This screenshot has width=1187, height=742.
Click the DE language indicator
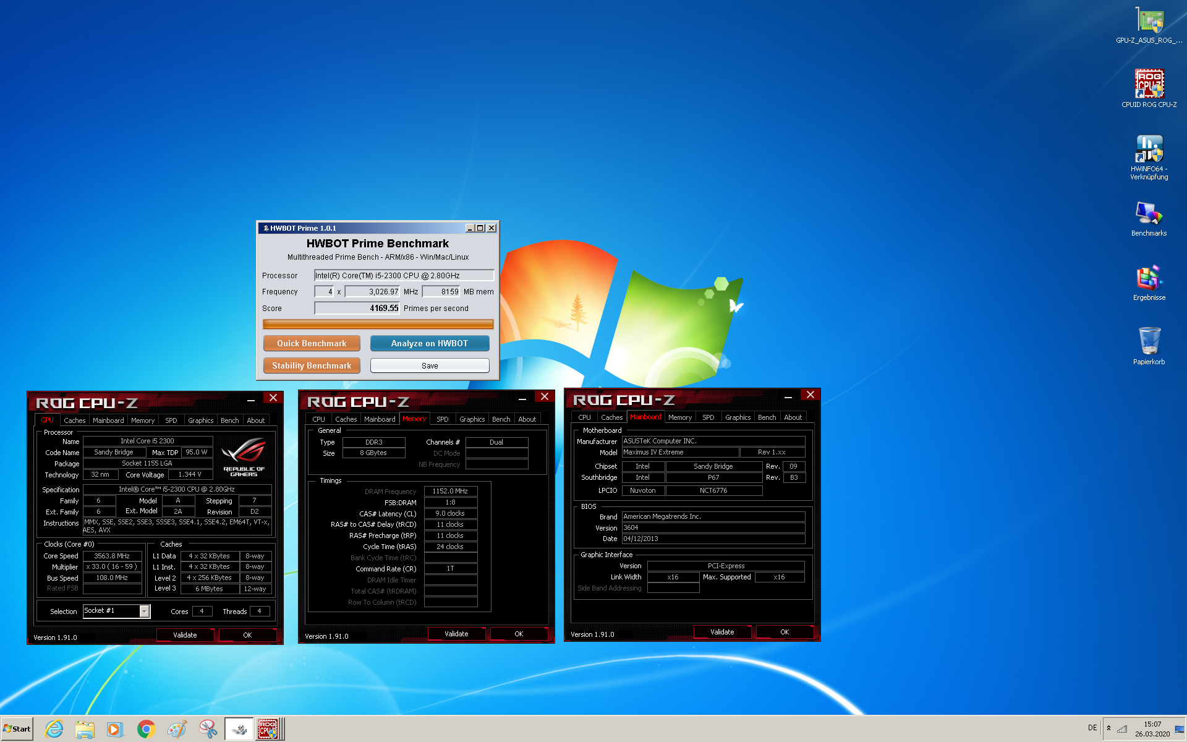click(x=1092, y=728)
